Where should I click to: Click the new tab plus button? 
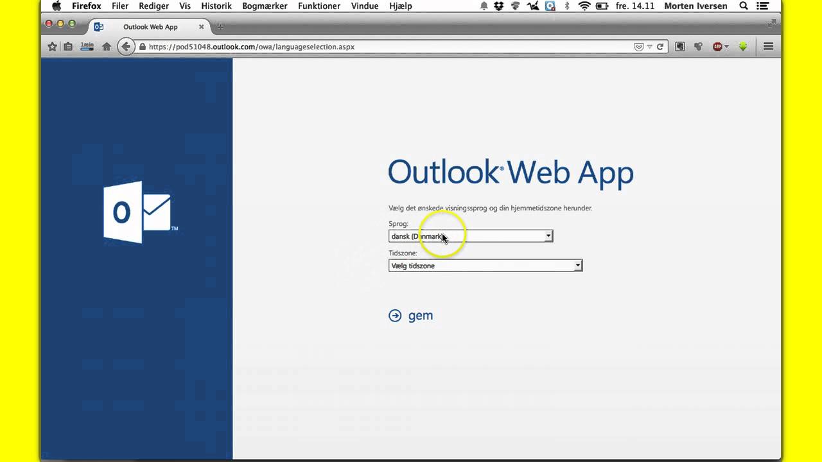coord(220,27)
